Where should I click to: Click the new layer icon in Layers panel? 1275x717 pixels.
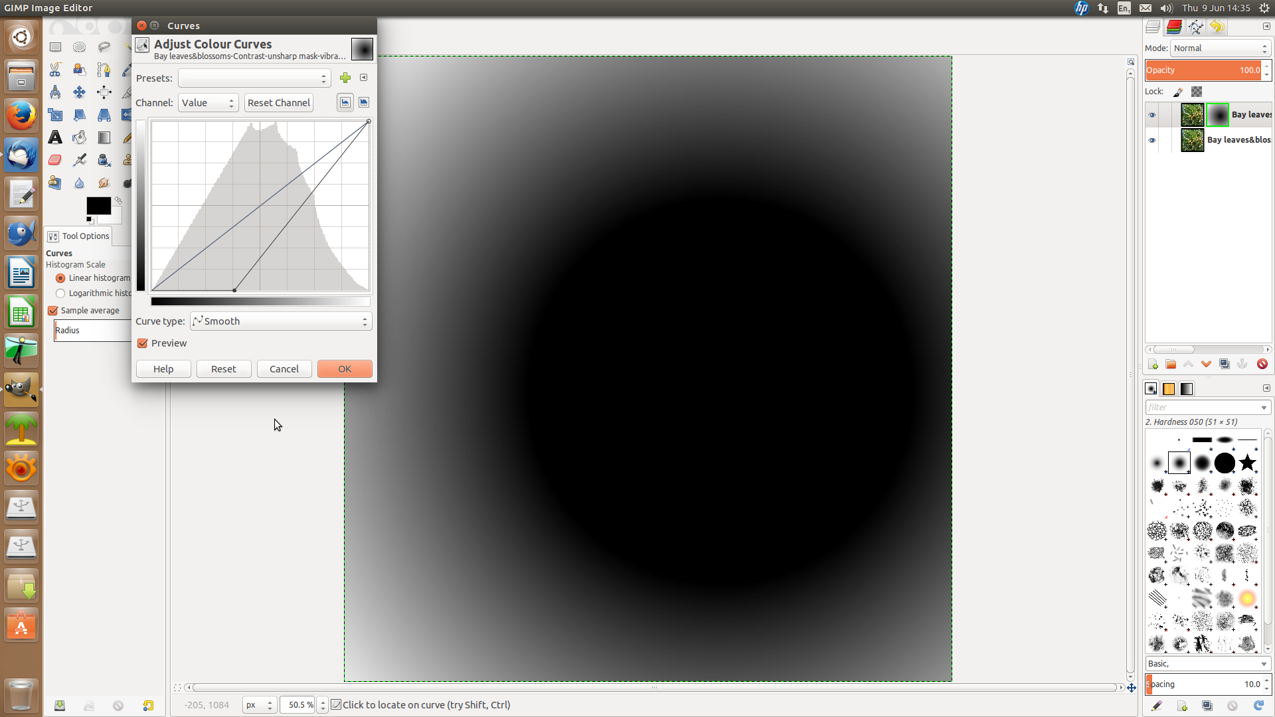coord(1153,364)
